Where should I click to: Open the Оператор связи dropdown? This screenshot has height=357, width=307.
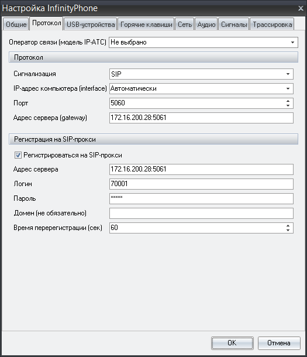[x=203, y=42]
